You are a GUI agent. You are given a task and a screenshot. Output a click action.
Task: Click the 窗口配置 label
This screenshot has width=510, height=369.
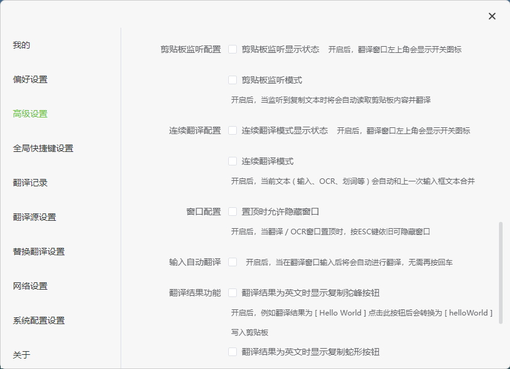tap(204, 212)
